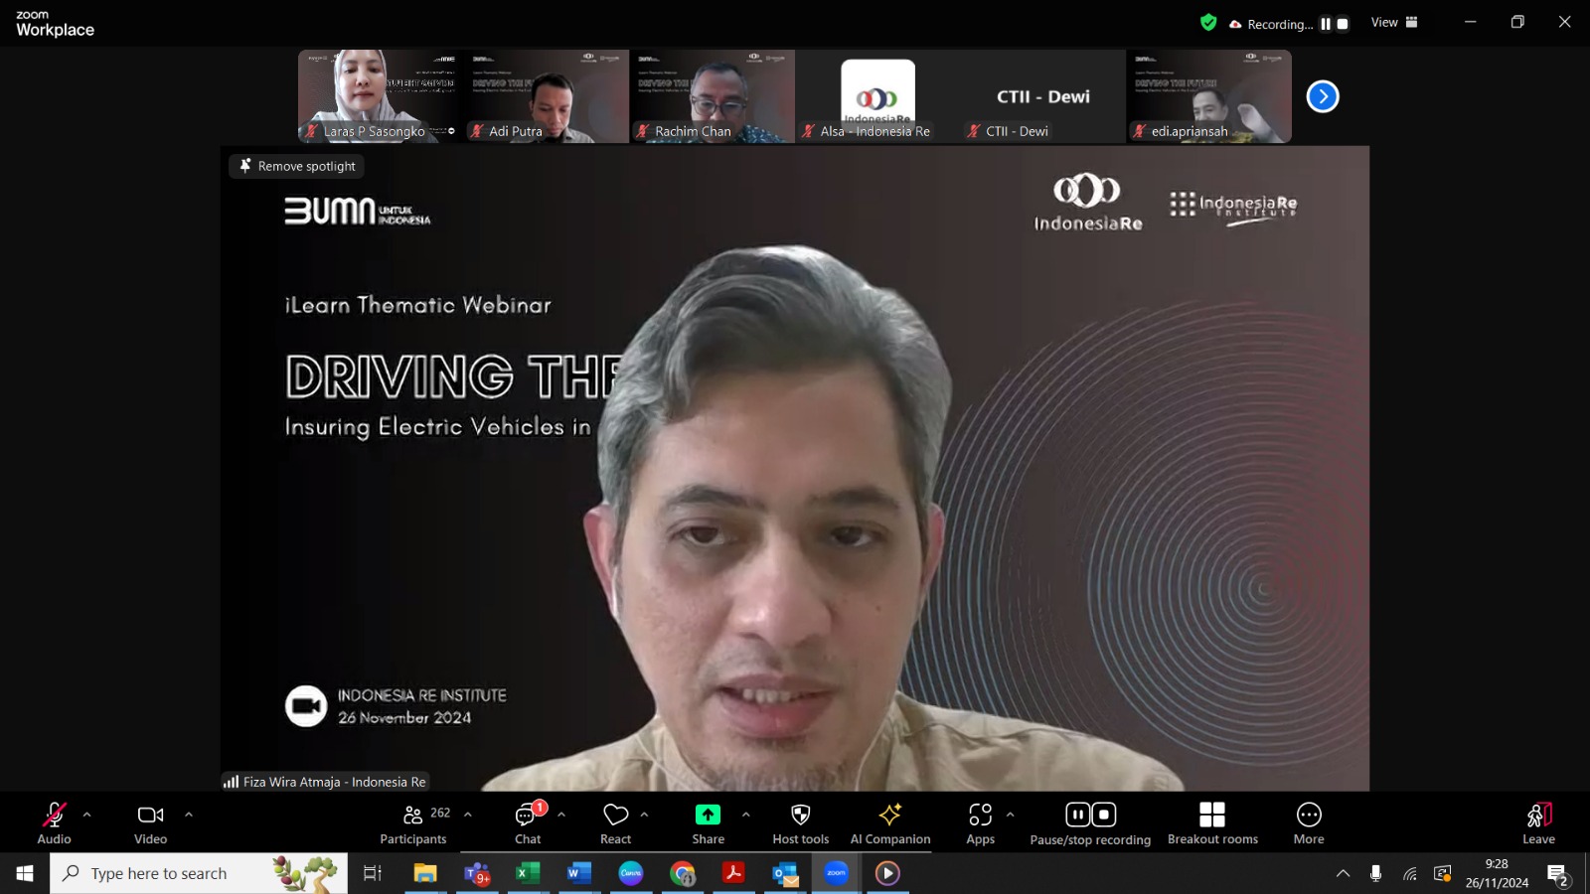Stop the recording in bottom toolbar
Viewport: 1590px width, 894px height.
click(1104, 815)
